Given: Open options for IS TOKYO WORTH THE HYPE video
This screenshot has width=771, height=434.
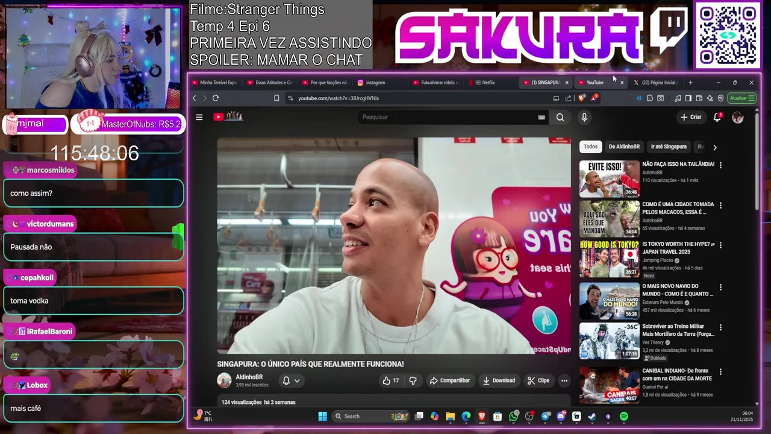Looking at the screenshot, I should point(720,245).
